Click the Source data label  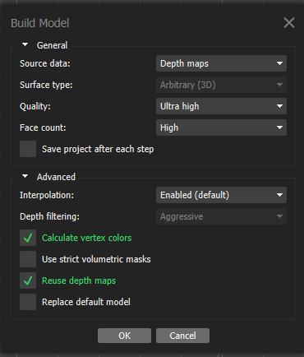pyautogui.click(x=45, y=63)
